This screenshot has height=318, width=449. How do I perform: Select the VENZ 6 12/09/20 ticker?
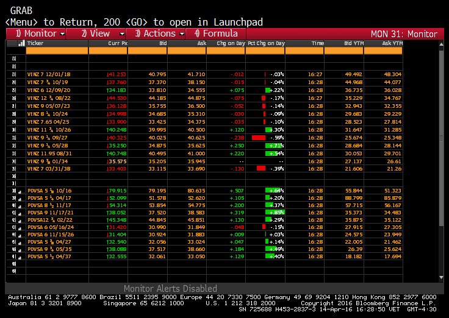pyautogui.click(x=46, y=90)
